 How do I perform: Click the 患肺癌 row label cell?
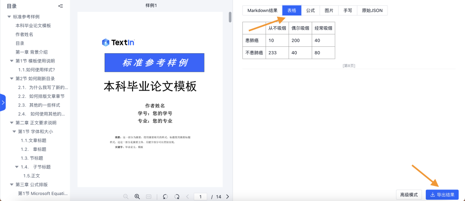click(x=254, y=40)
